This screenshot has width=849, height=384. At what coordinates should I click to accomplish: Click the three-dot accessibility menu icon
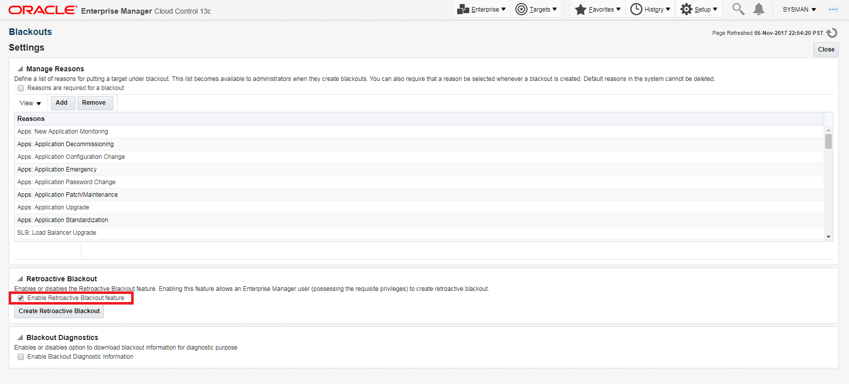(833, 10)
